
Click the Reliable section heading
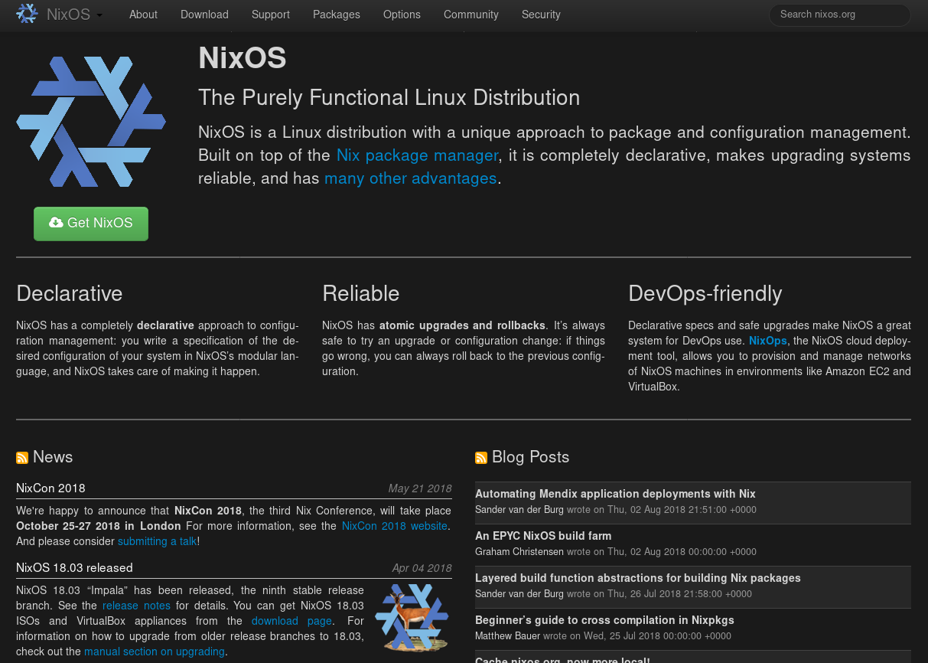(x=361, y=294)
